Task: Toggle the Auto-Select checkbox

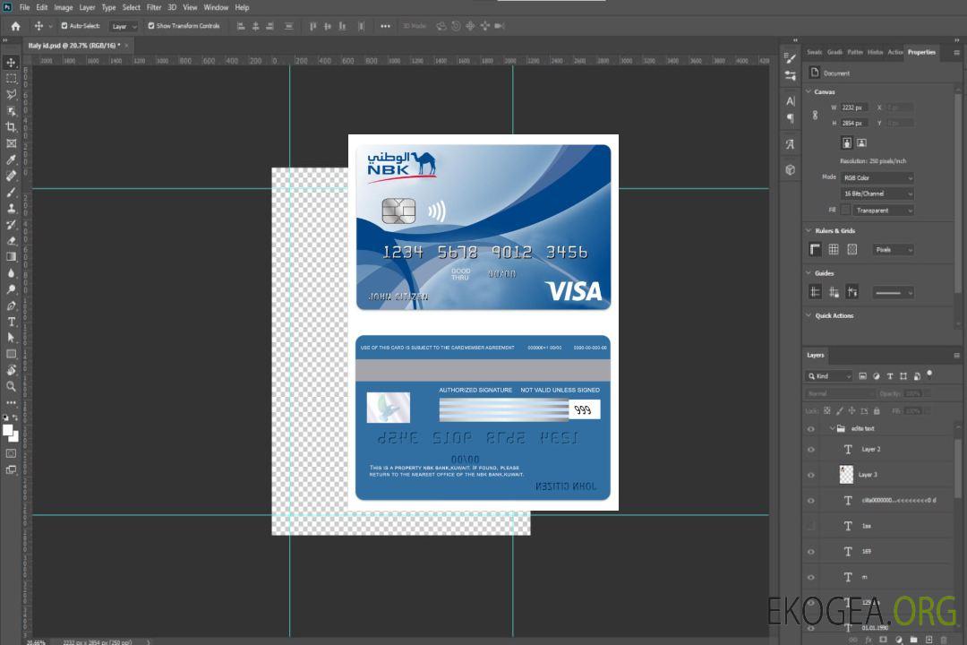Action: coord(64,26)
